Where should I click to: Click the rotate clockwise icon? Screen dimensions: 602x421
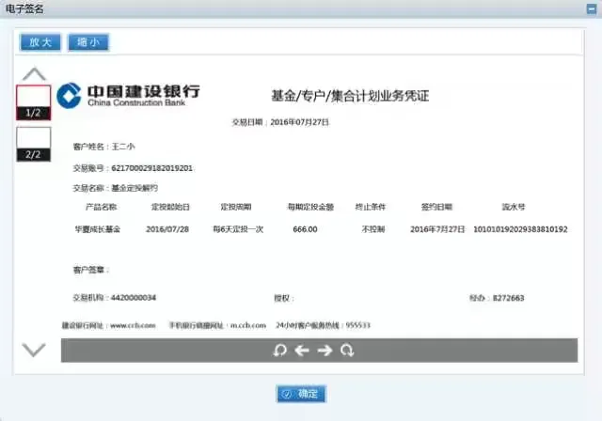point(347,351)
